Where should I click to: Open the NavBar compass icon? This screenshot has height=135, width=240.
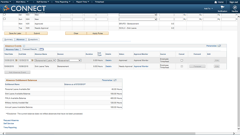235,7
